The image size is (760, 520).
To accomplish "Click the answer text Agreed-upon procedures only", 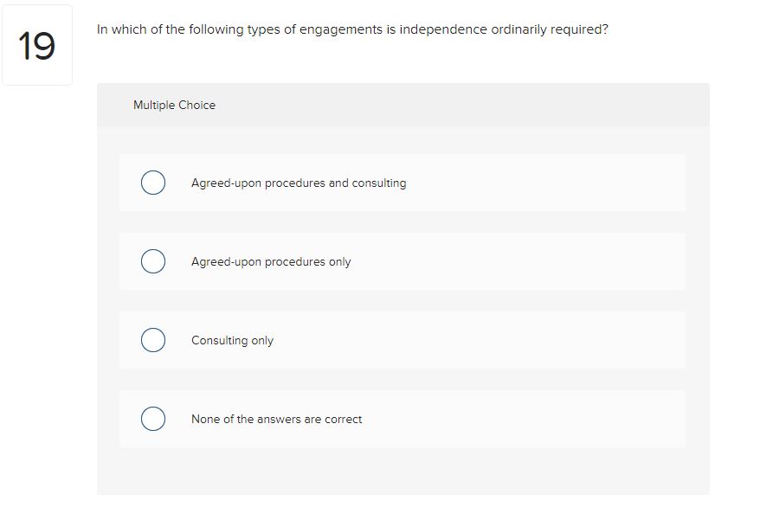I will [x=271, y=261].
